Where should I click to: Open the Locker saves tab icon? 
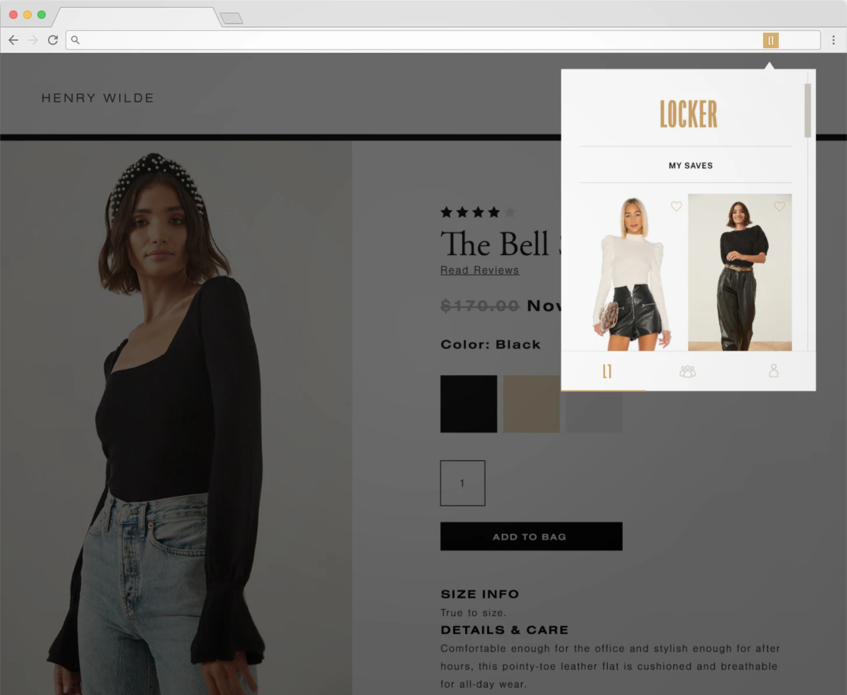607,372
